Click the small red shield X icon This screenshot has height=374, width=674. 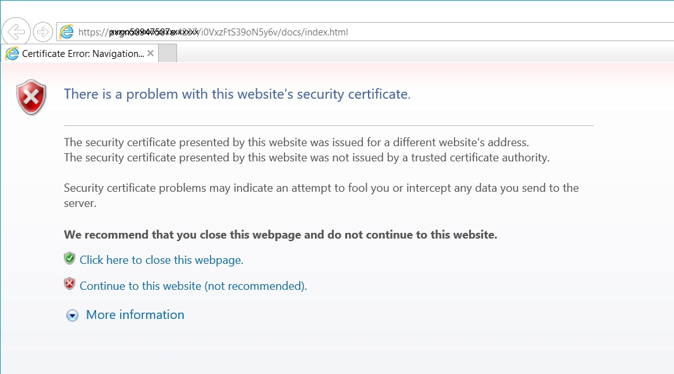(70, 284)
